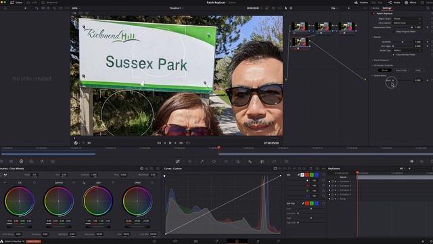Open the Power Window palette
The image size is (433, 244).
pos(214,161)
